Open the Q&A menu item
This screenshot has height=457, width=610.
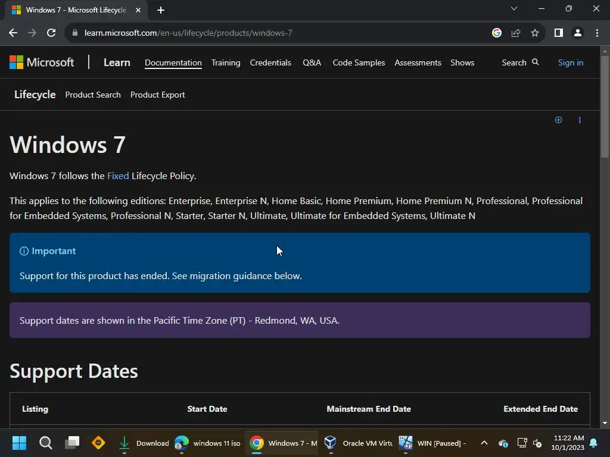click(x=312, y=62)
